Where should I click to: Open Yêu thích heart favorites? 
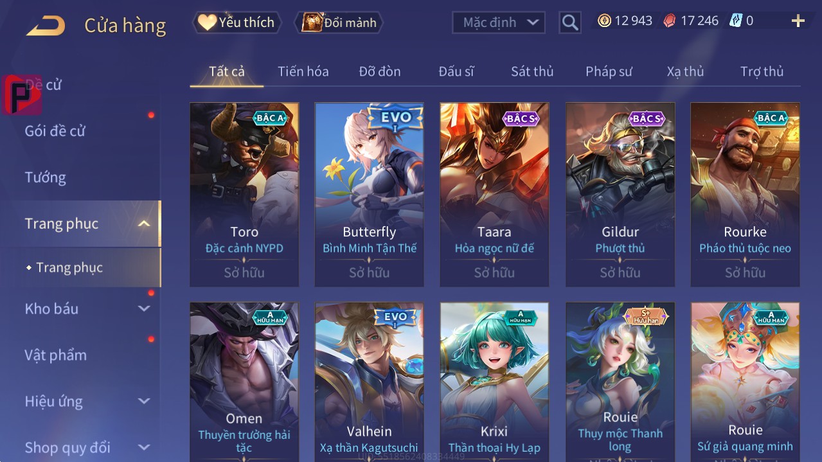[237, 22]
